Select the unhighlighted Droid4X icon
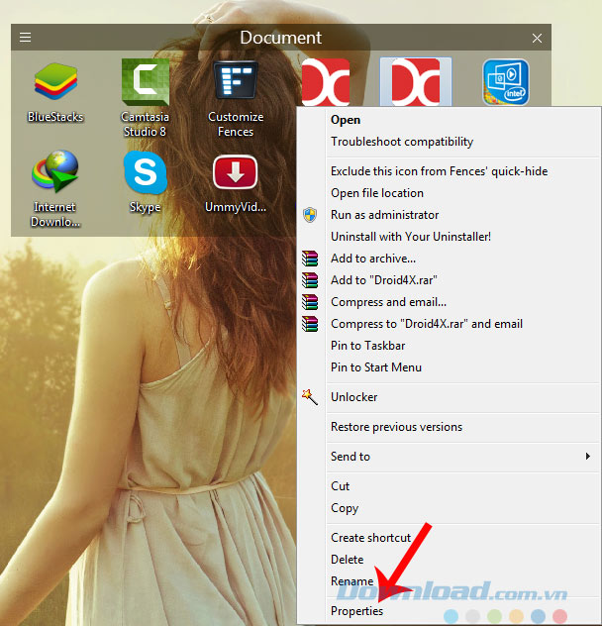Image resolution: width=602 pixels, height=626 pixels. click(326, 82)
